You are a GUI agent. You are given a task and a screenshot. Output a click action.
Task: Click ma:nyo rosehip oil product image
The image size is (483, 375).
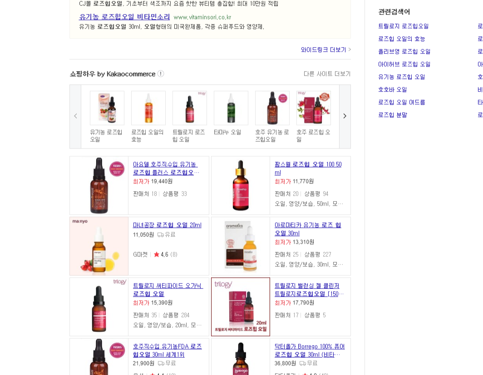99,246
